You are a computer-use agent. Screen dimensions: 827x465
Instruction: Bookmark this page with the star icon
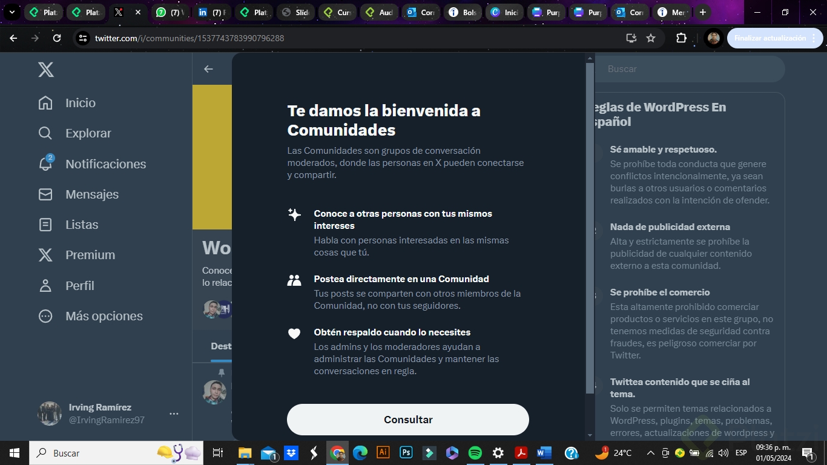tap(651, 38)
